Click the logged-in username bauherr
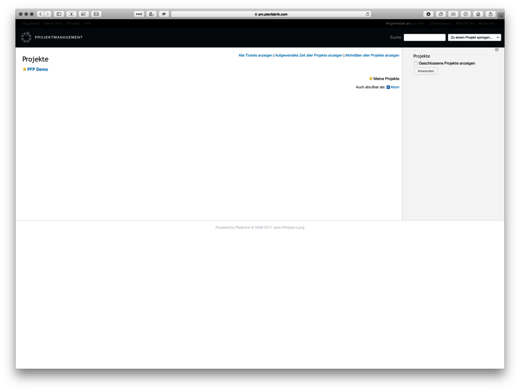This screenshot has width=520, height=391. [418, 23]
